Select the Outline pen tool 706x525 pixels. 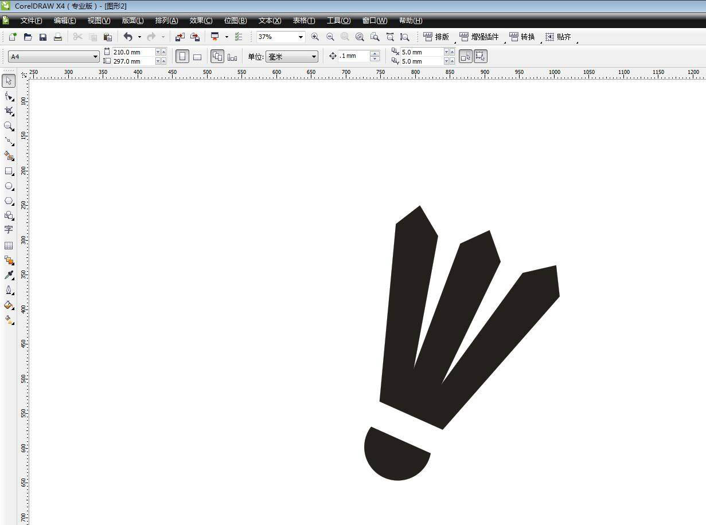pyautogui.click(x=9, y=290)
